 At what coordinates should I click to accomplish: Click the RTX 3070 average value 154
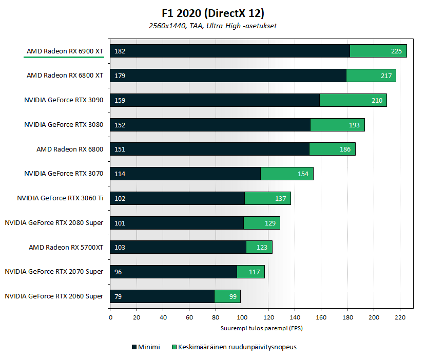(303, 174)
